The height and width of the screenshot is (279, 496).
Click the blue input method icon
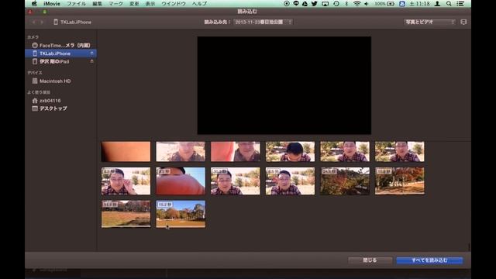[402, 4]
